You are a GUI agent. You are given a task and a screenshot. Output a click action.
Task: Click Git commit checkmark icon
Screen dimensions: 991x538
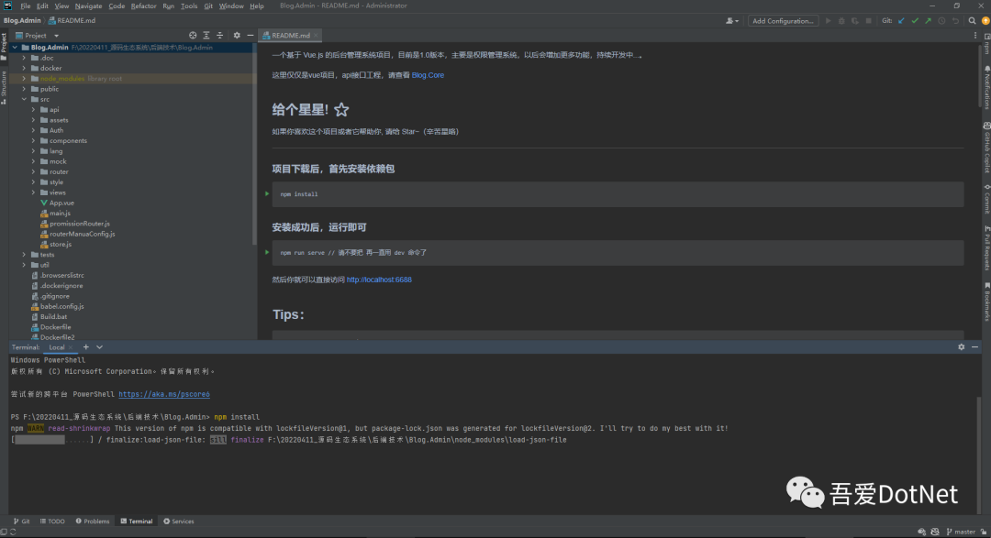point(915,21)
